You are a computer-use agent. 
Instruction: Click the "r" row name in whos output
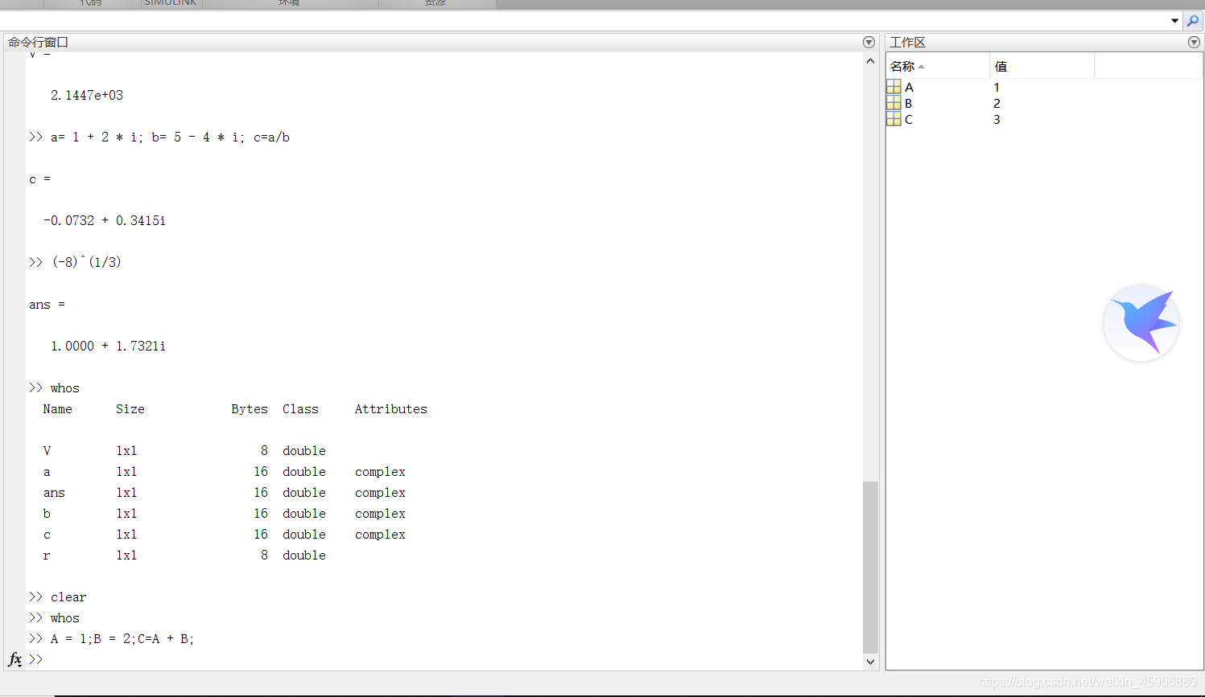(x=47, y=556)
